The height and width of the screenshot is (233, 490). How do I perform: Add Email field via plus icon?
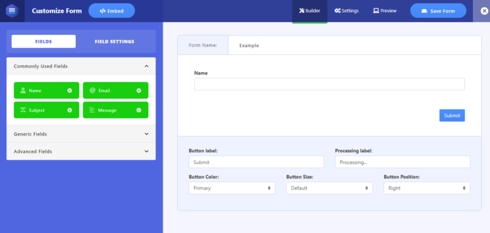pos(138,90)
